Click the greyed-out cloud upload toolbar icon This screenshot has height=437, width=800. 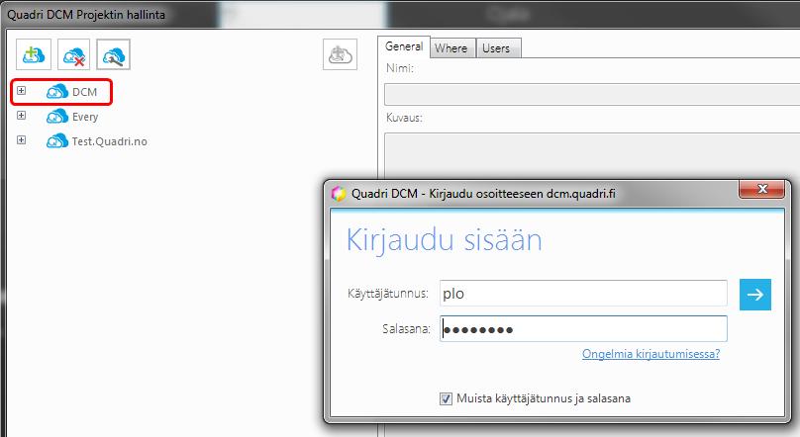click(x=340, y=54)
